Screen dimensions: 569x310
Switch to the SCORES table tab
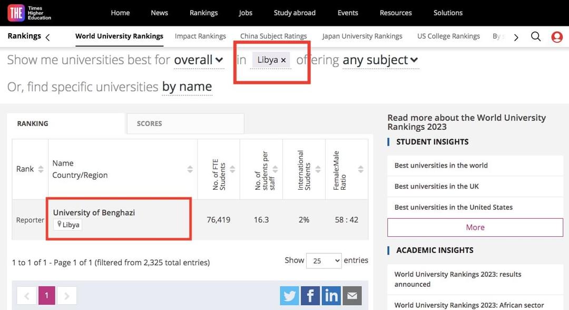[x=185, y=123]
